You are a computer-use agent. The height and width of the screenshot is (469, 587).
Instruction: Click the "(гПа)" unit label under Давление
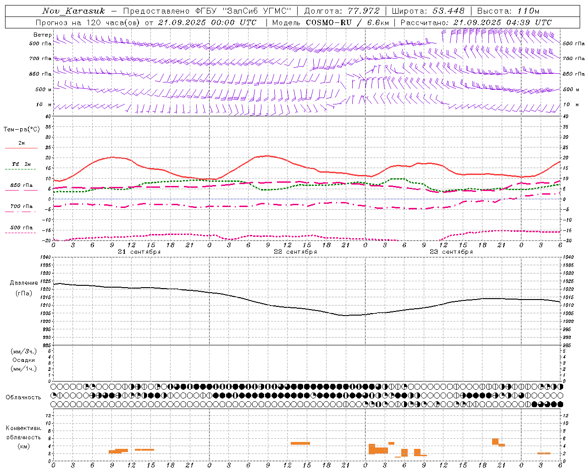[24, 294]
